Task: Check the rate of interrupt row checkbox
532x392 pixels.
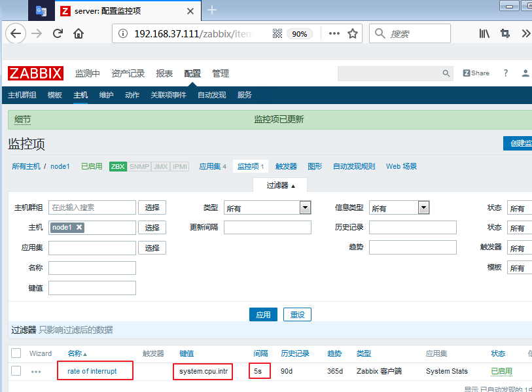Action: [16, 371]
